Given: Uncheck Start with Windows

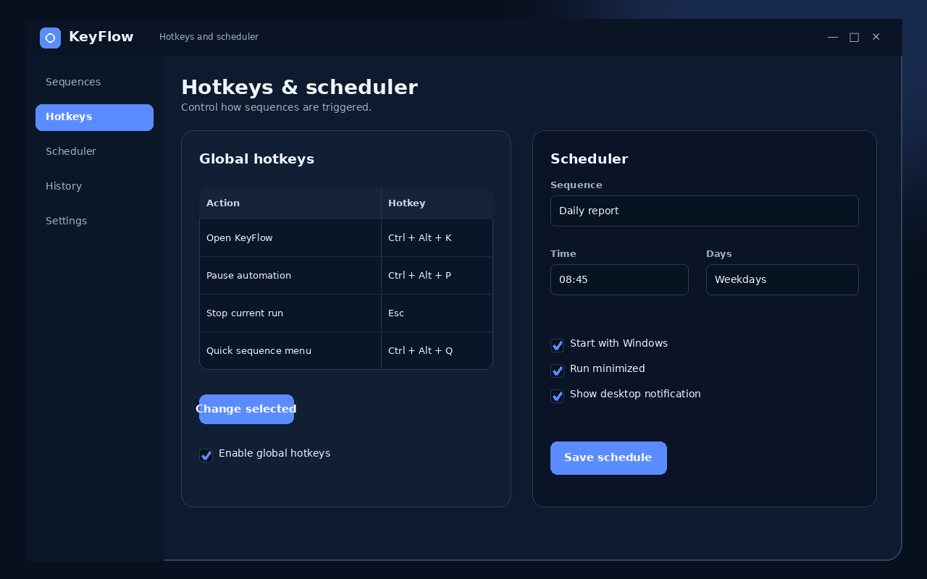Looking at the screenshot, I should (x=557, y=345).
